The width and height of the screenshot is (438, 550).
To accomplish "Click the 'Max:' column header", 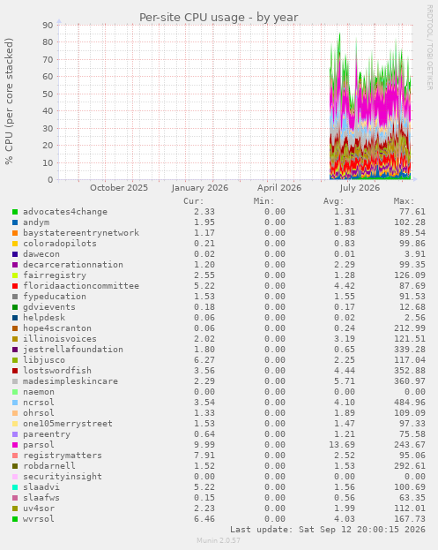I will (404, 201).
